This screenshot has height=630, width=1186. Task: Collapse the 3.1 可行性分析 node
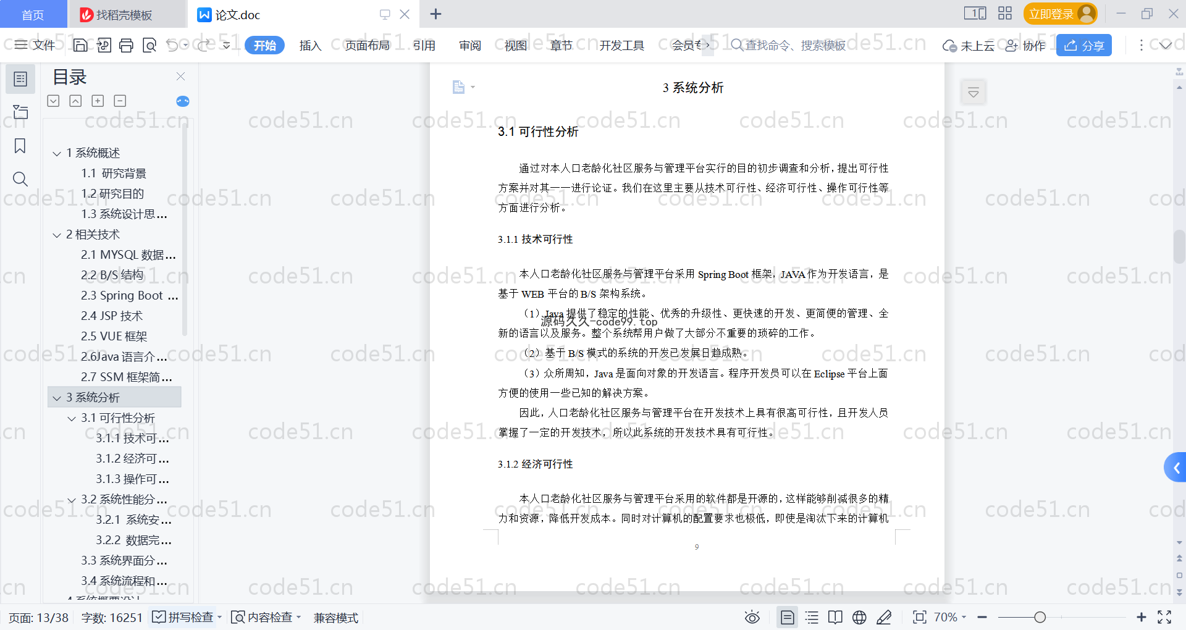tap(72, 418)
